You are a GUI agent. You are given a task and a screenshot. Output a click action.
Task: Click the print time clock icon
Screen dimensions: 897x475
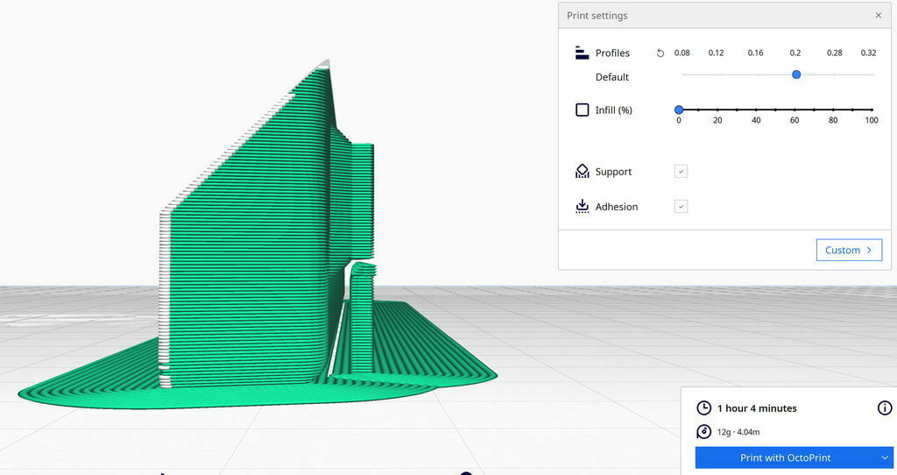click(703, 408)
